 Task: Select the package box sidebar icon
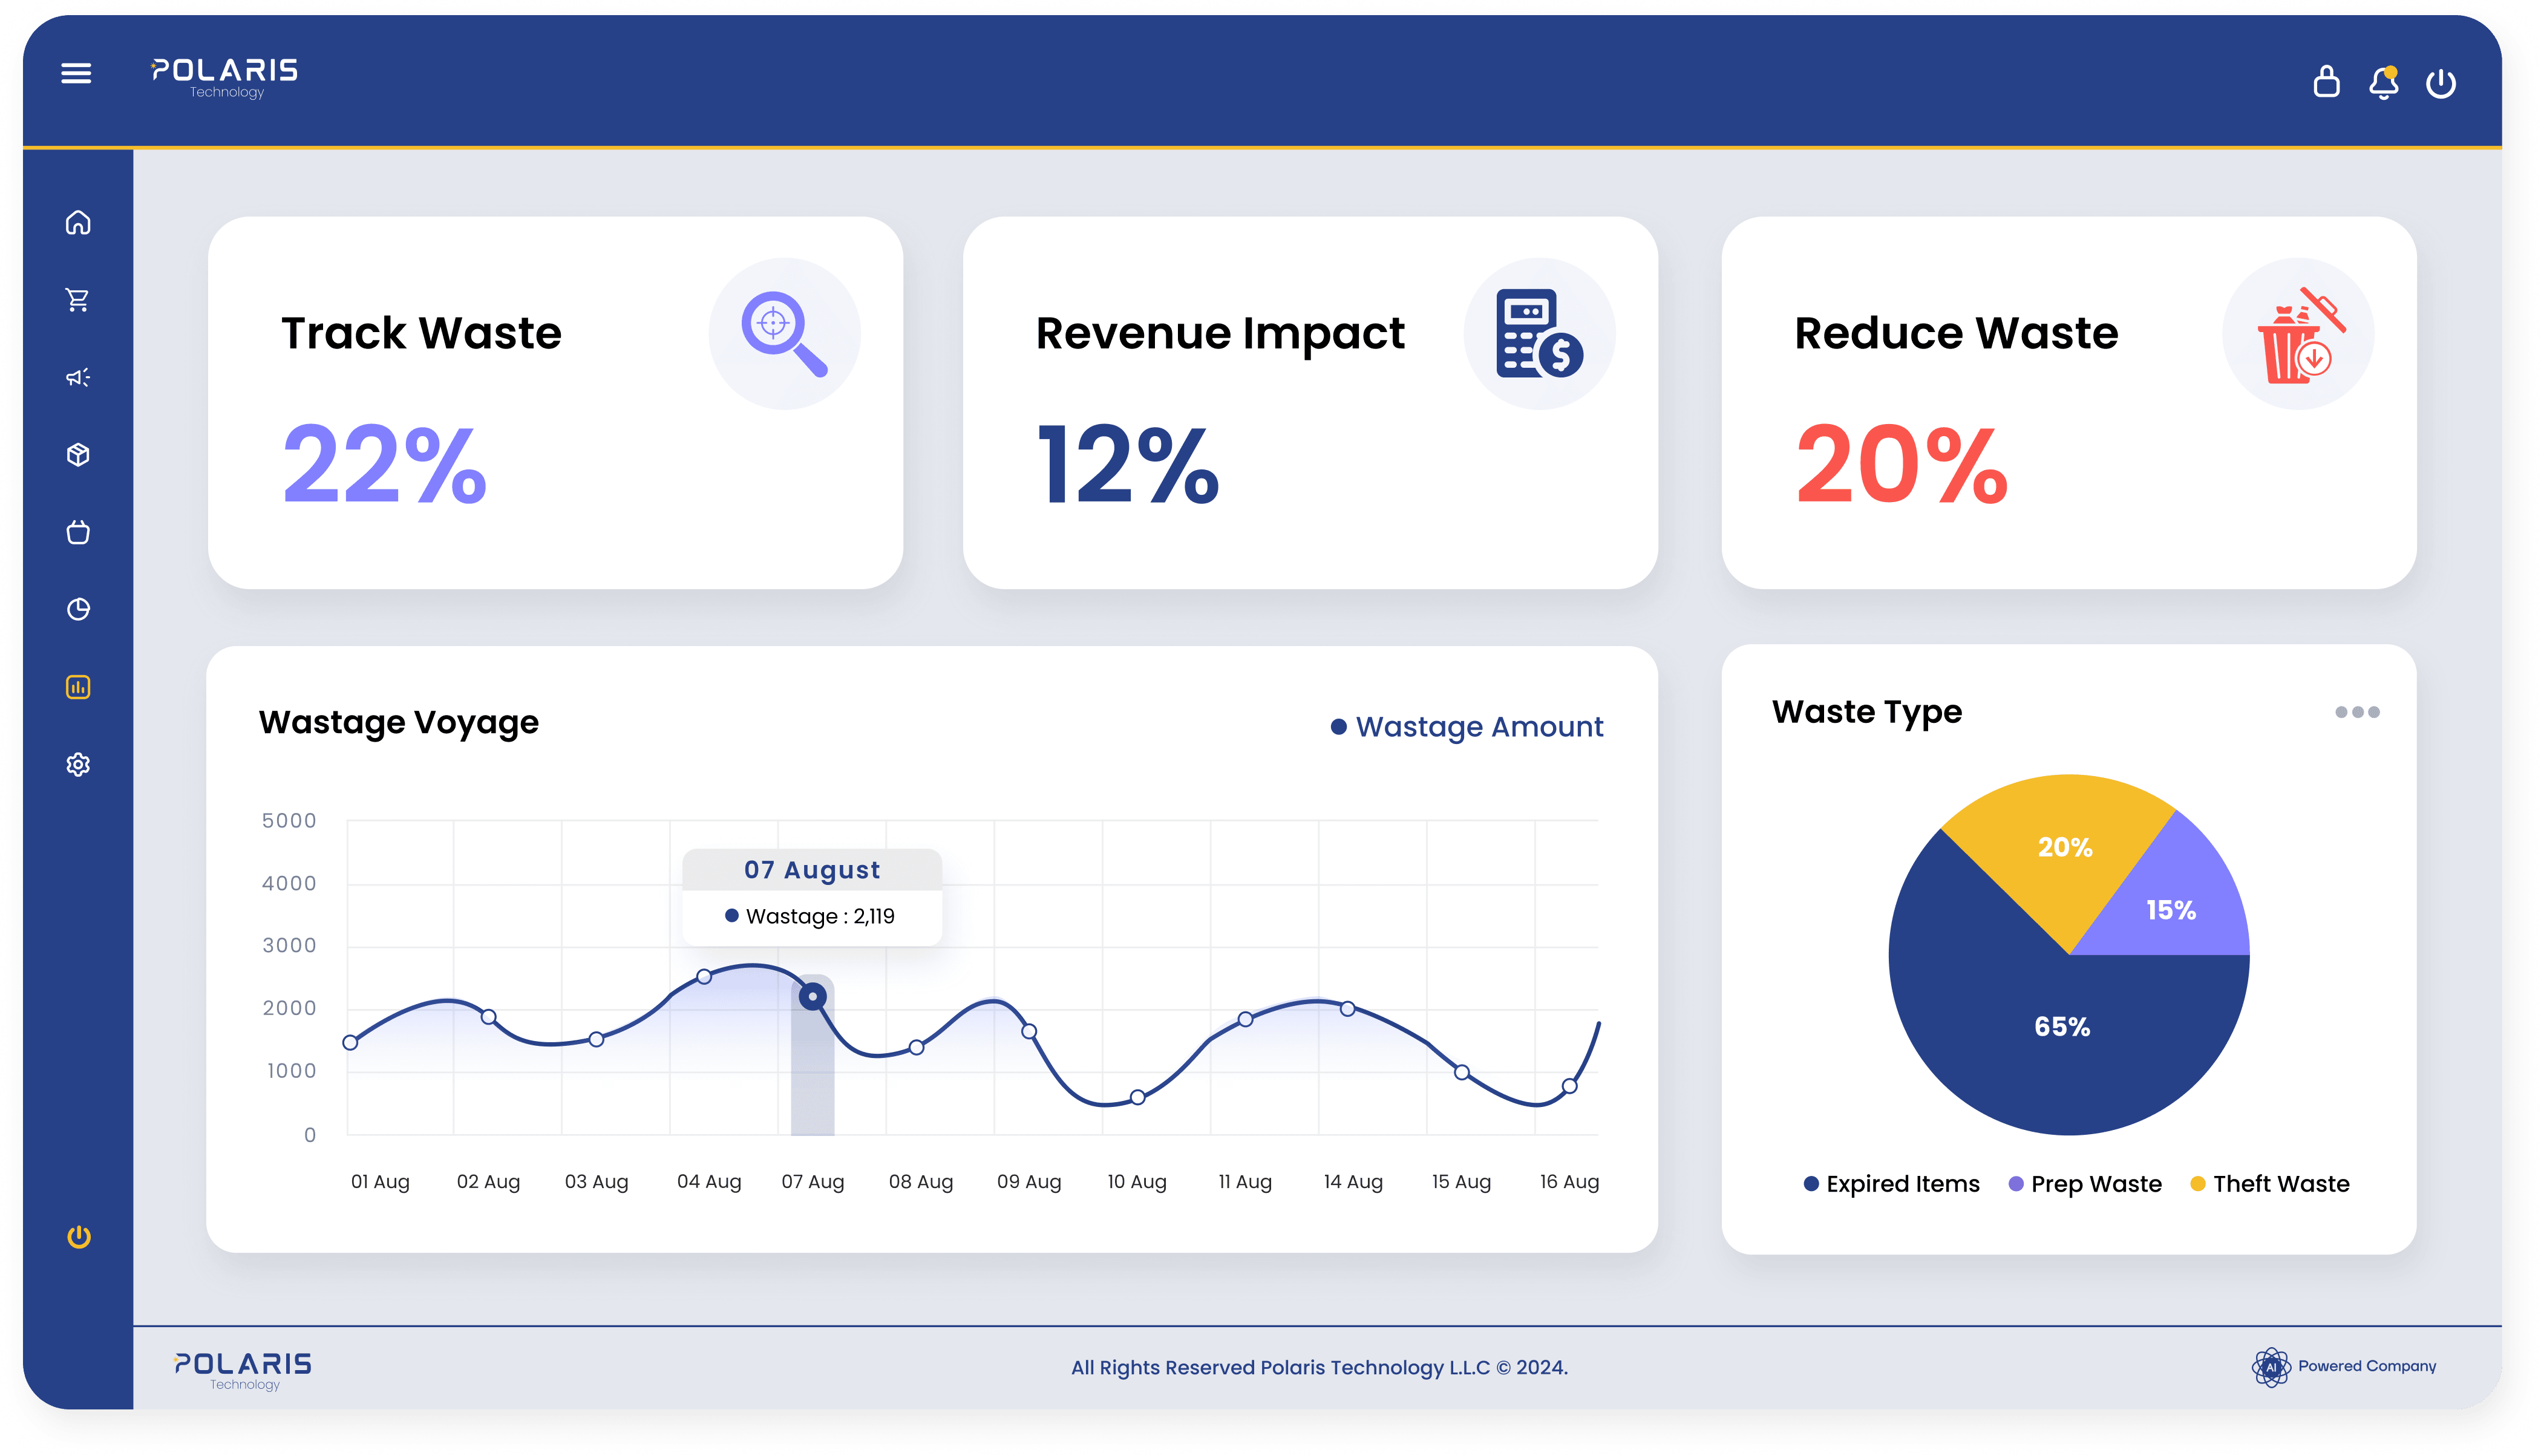click(x=78, y=455)
